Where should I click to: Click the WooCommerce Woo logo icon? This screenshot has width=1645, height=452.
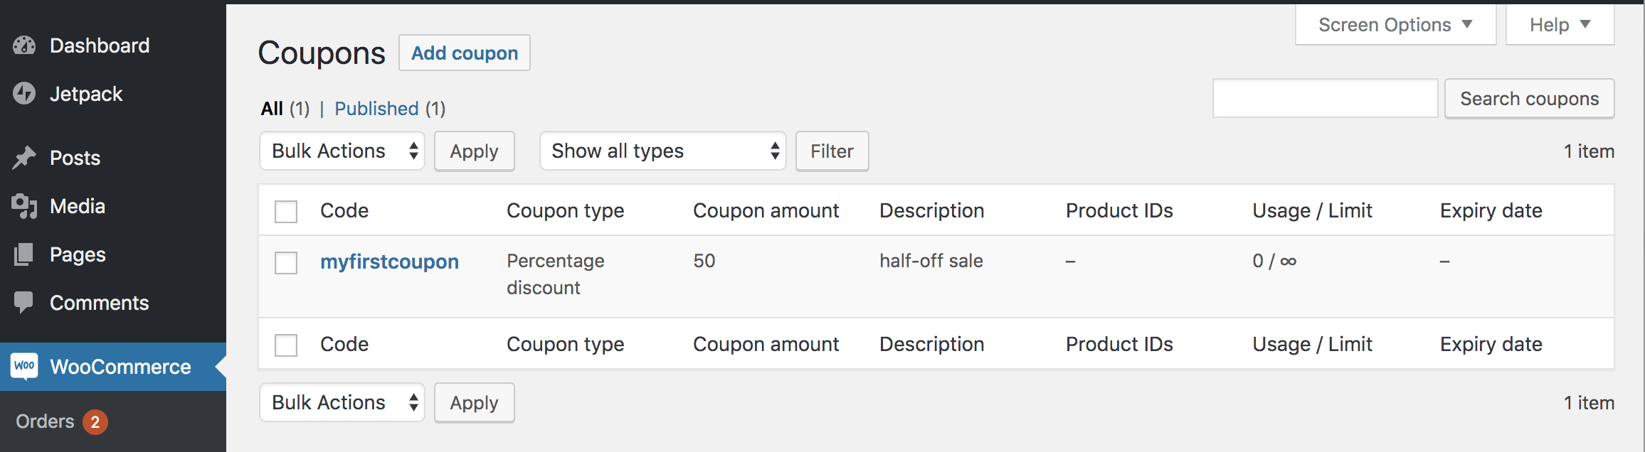pyautogui.click(x=24, y=367)
